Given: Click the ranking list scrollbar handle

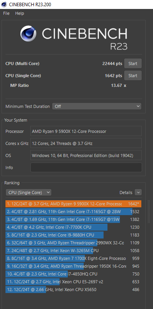Looking at the screenshot, I should click(x=149, y=212).
